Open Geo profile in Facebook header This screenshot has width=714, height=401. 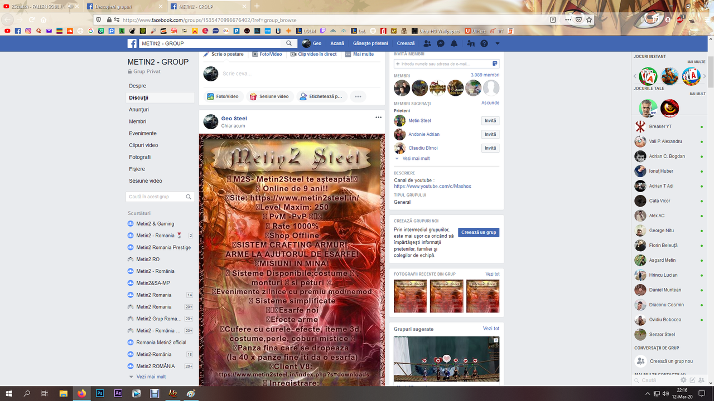[312, 43]
